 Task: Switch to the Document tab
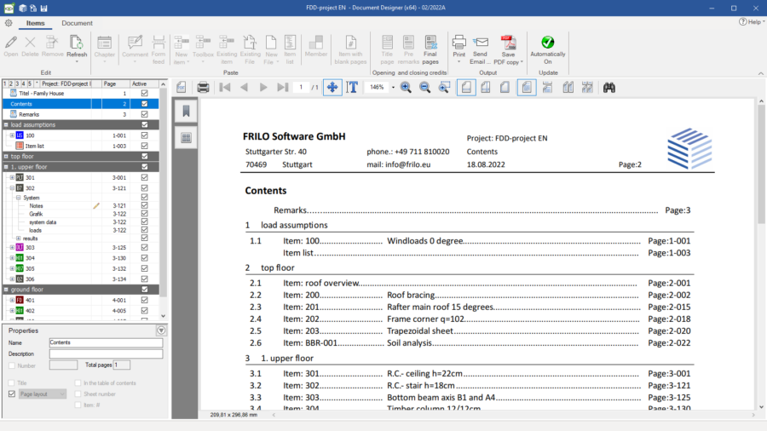pos(77,23)
